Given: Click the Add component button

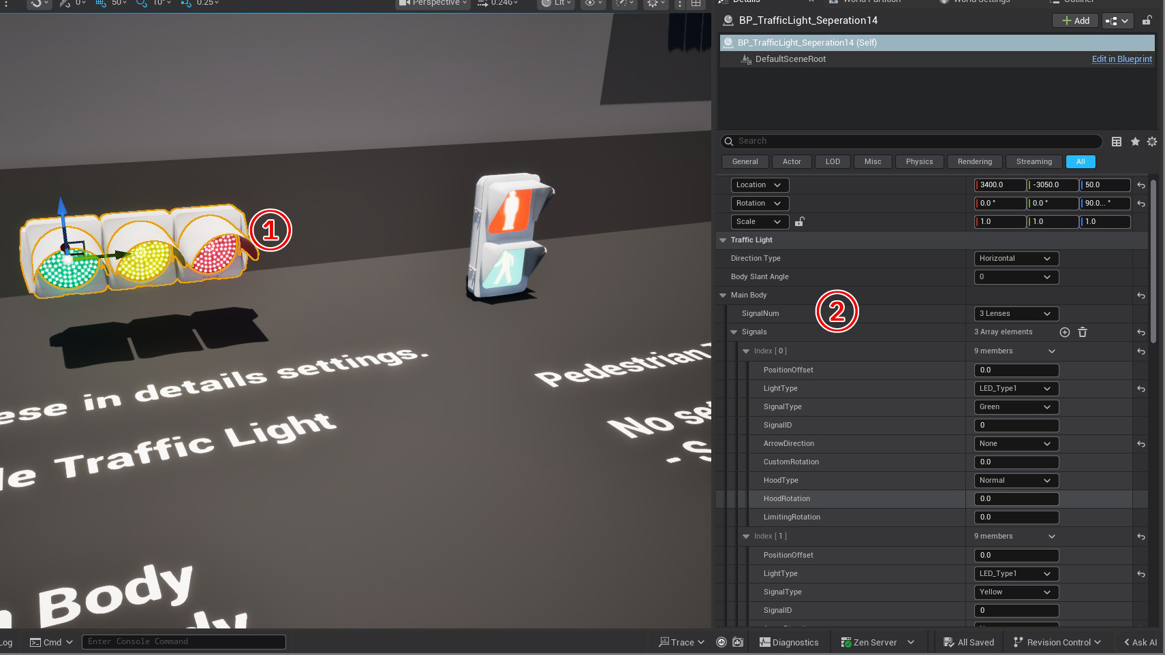Looking at the screenshot, I should coord(1075,20).
